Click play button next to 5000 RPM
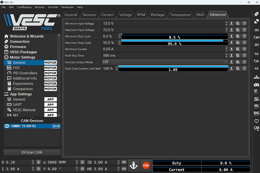260x173 pixels. [x=82, y=162]
